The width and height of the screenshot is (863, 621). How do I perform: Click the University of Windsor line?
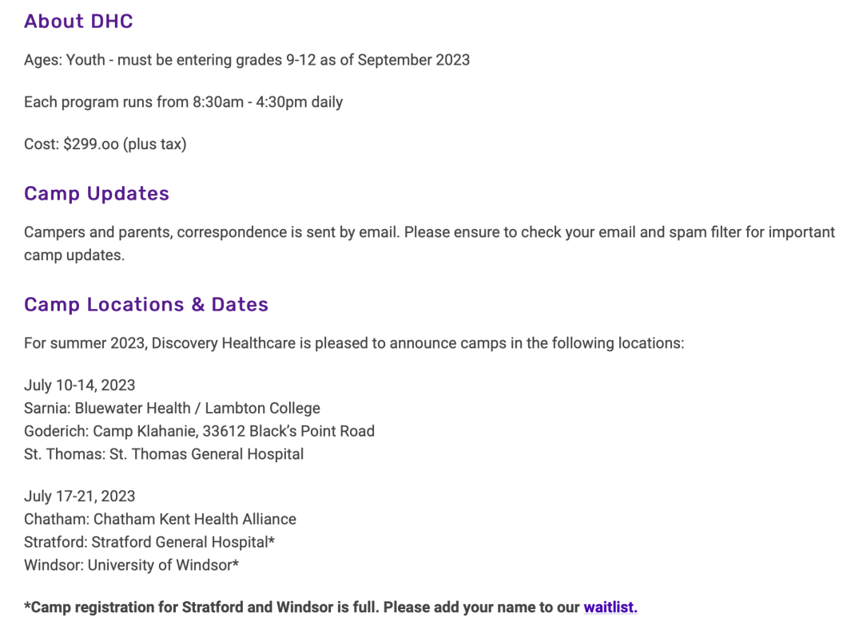coord(131,565)
